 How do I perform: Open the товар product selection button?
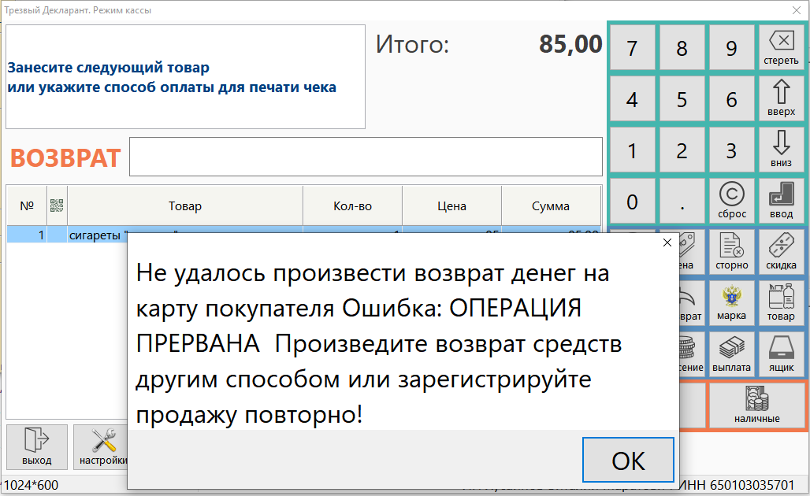[x=781, y=303]
